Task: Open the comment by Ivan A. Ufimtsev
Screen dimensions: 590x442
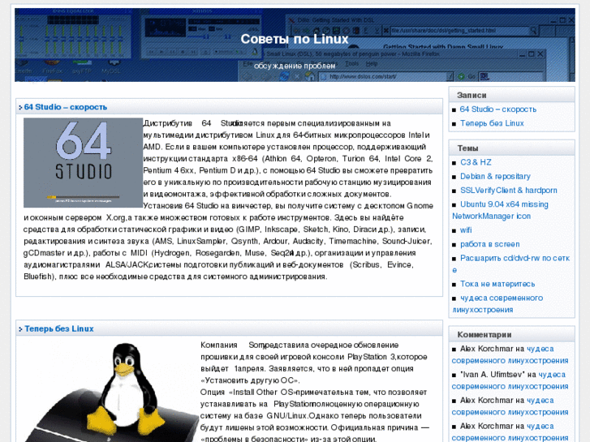Action: click(x=551, y=375)
